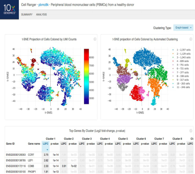Viewport: 195px width, 174px height.
Task: Click the CD8B Cluster 2 p-value 7e-02
Action: coord(74,166)
